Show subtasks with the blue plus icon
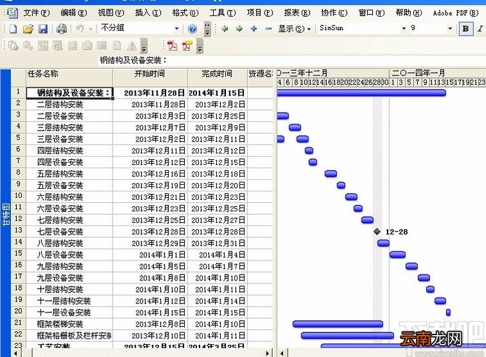486x357 pixels. 254,29
